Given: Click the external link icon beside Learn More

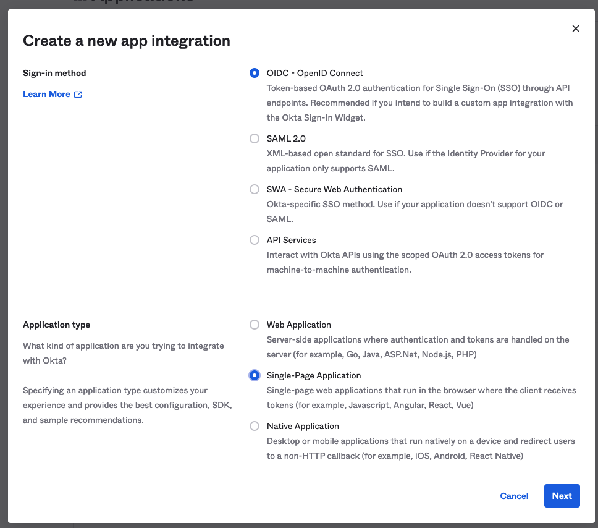Looking at the screenshot, I should 78,95.
